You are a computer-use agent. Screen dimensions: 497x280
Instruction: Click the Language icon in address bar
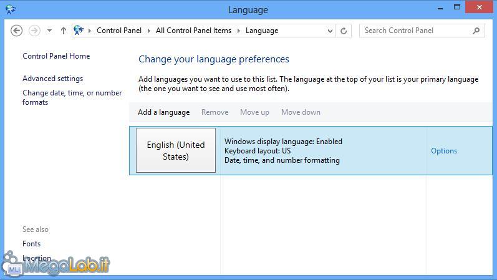pyautogui.click(x=79, y=31)
